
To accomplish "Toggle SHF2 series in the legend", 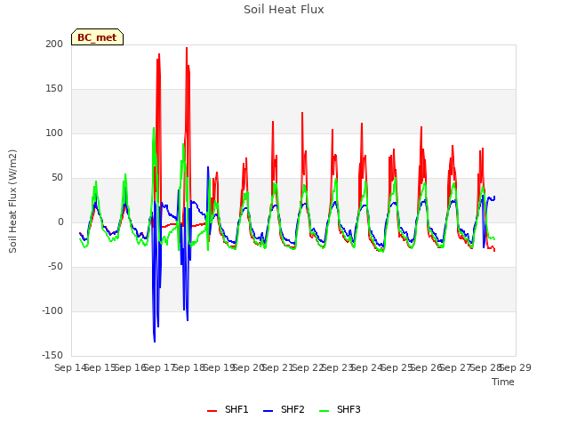I will [x=284, y=409].
